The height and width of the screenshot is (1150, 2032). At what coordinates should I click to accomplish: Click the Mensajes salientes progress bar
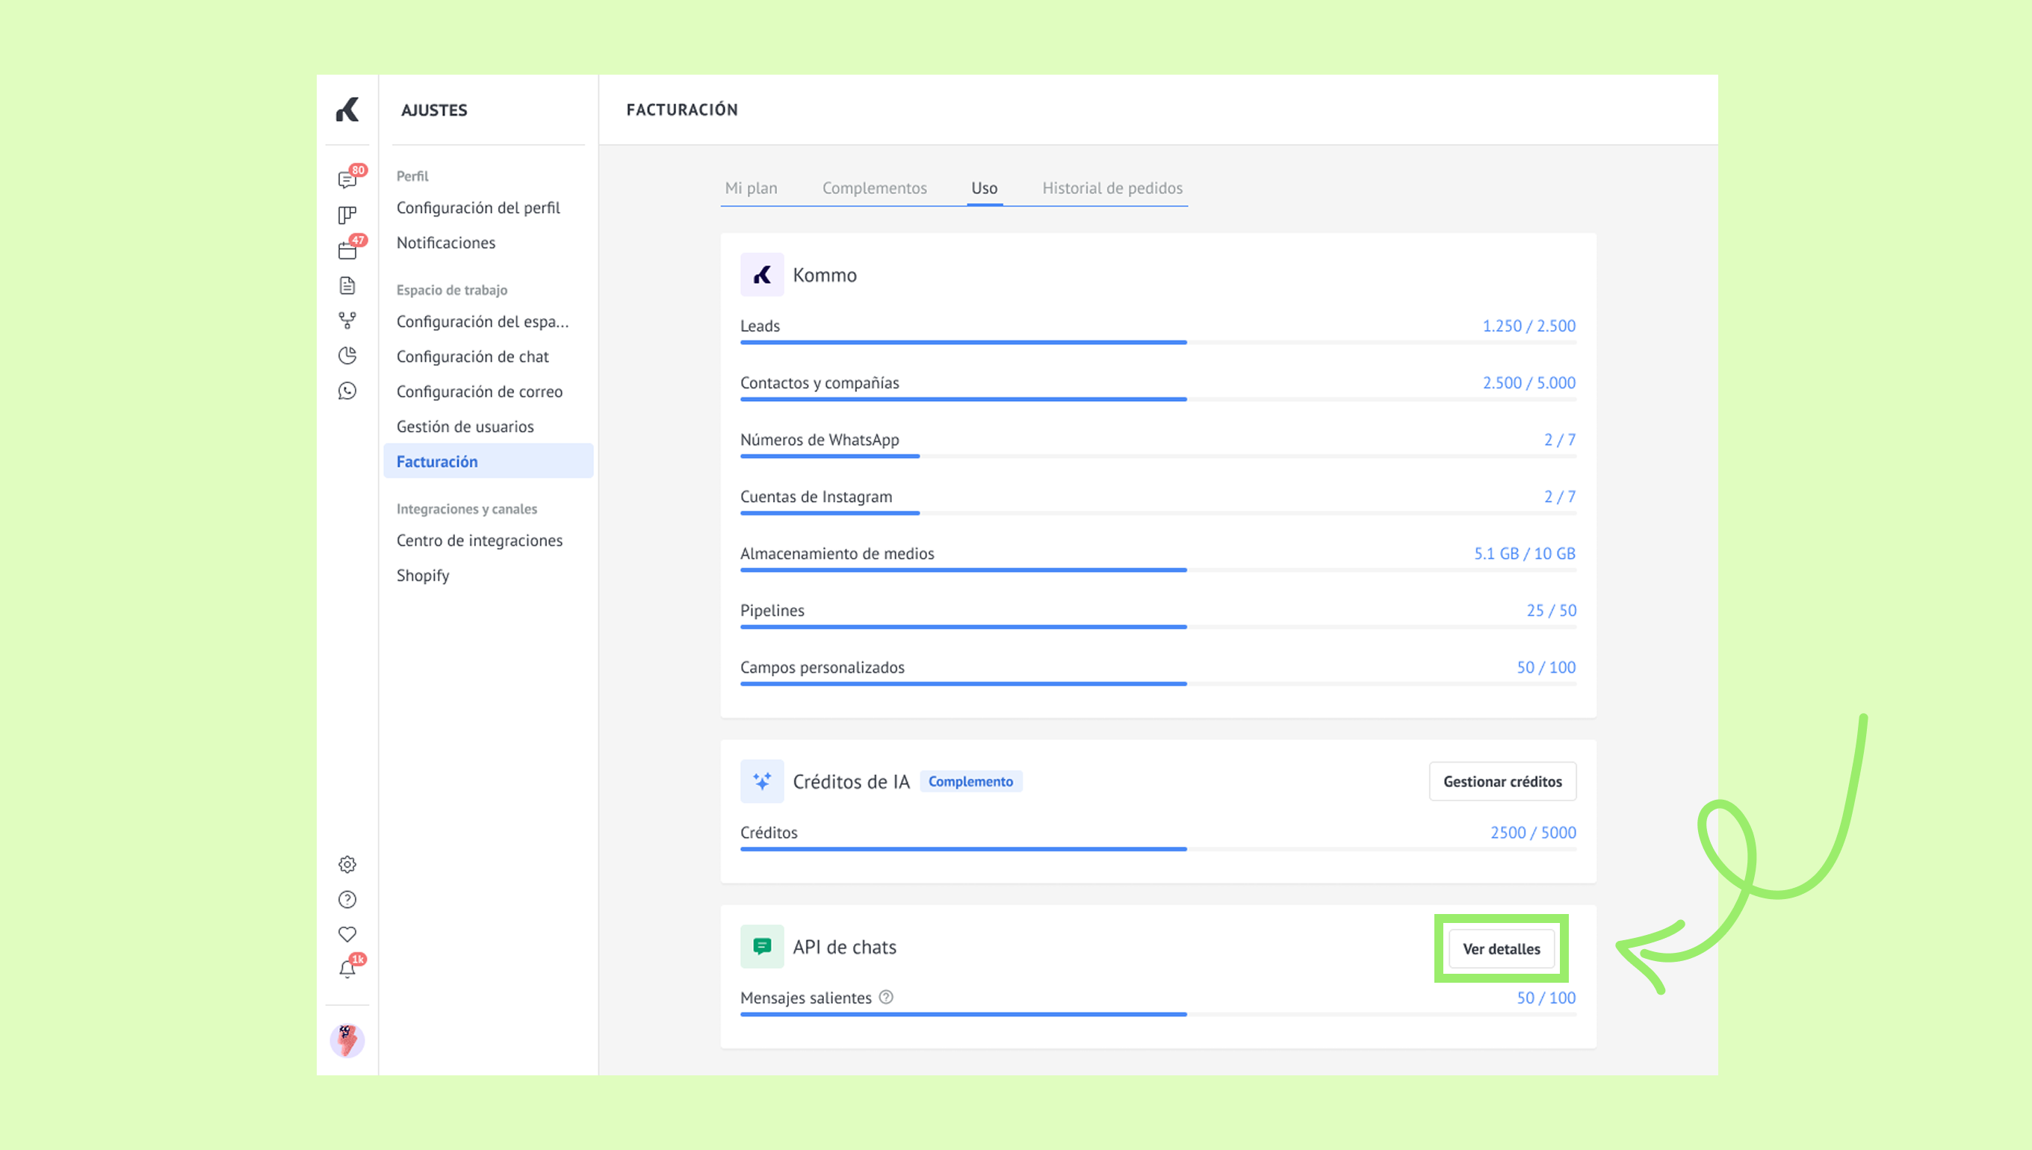click(x=1157, y=1014)
